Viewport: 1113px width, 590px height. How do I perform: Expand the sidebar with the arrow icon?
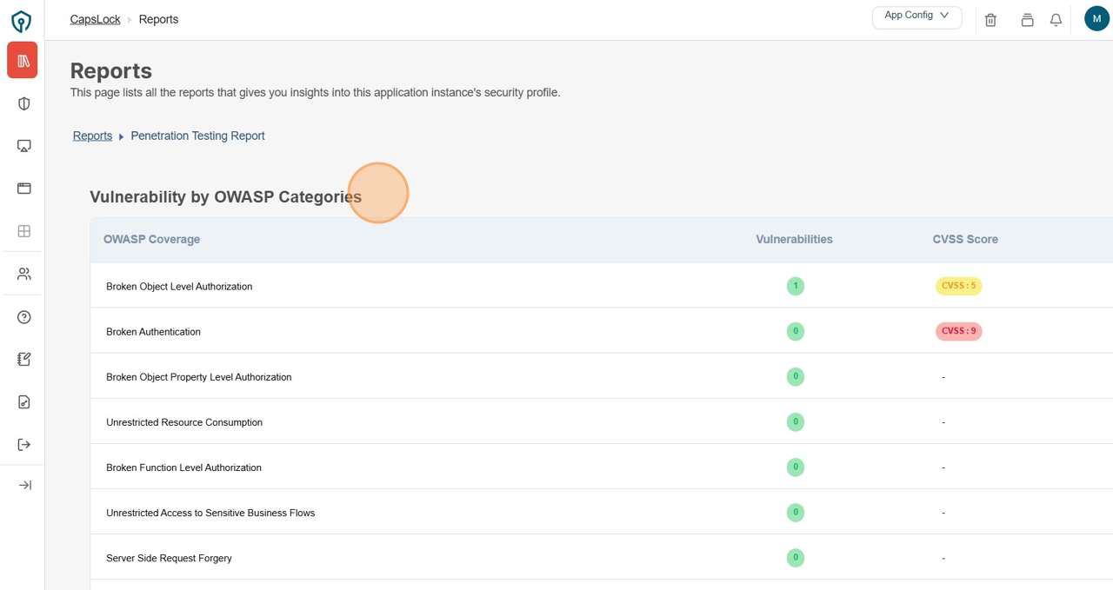point(24,485)
